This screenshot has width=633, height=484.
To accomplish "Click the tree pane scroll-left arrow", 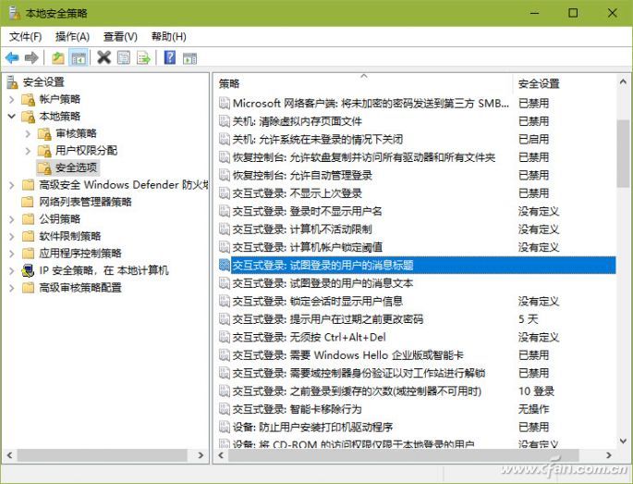I will [x=9, y=455].
